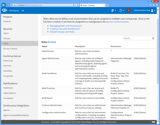This screenshot has height=125, width=160.
Task: Click the browser refresh icon
Action: 78,5
